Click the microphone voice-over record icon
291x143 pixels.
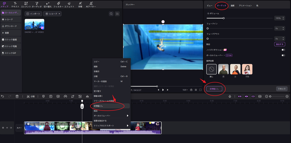pyautogui.click(x=230, y=97)
